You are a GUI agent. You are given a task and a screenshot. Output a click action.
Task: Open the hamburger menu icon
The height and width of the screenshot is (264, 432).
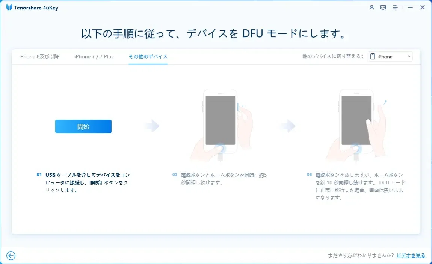395,8
